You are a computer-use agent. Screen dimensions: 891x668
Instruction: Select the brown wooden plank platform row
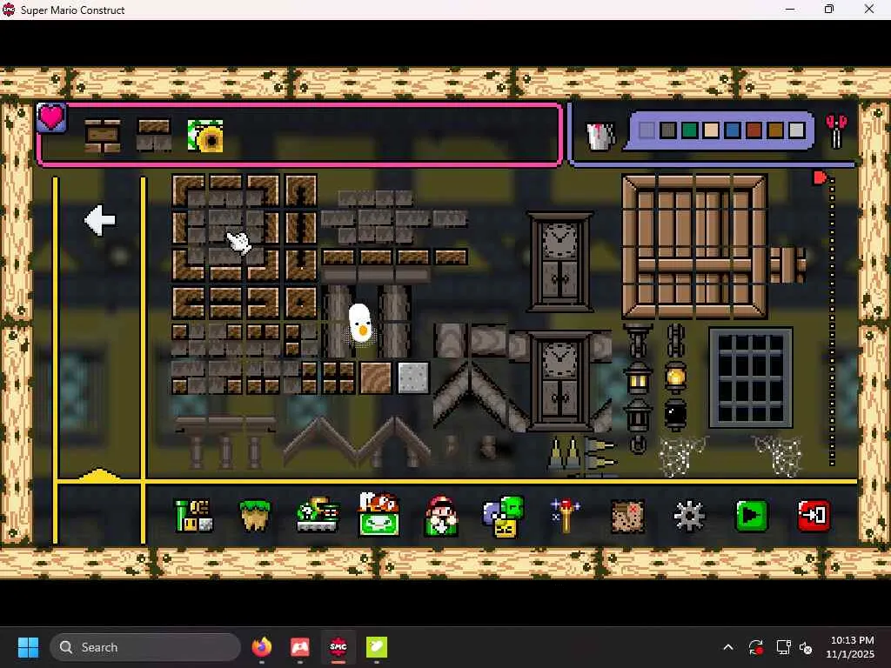pos(394,257)
